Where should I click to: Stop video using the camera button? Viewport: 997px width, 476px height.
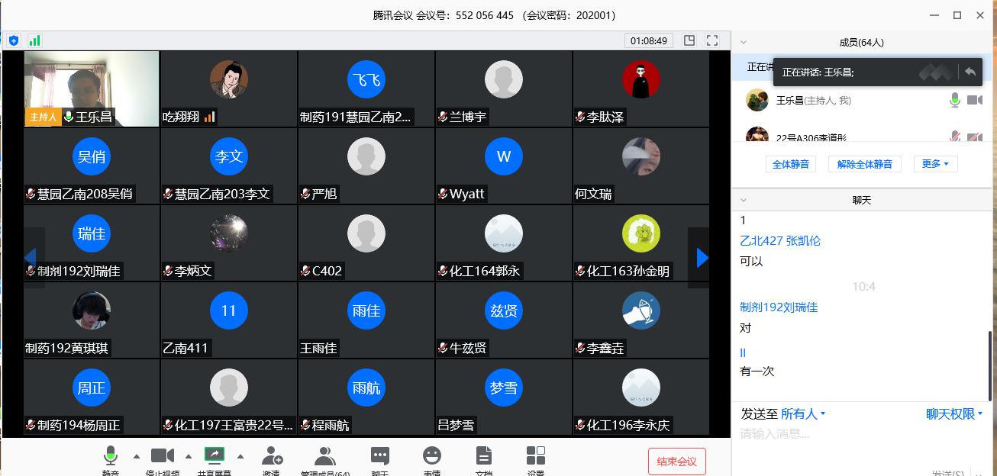(x=162, y=456)
